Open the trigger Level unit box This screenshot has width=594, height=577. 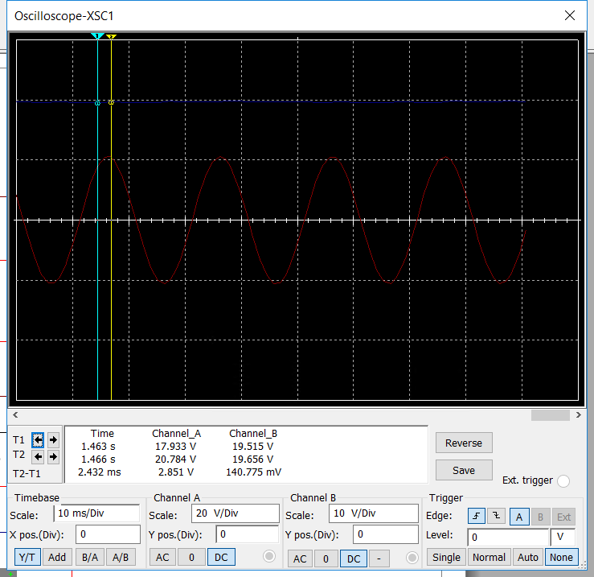tap(563, 536)
